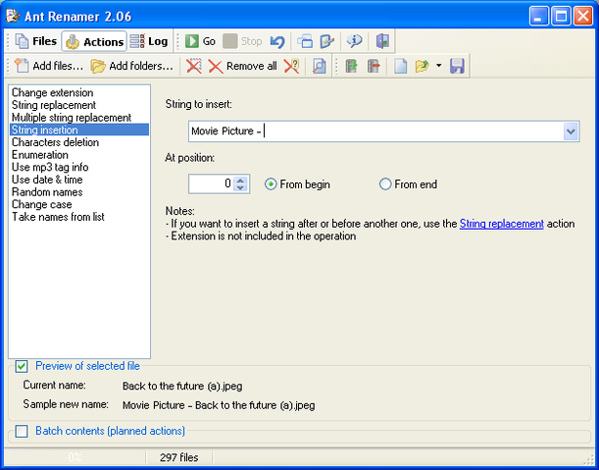
Task: Minimize the Ant Renamer window
Action: coord(538,16)
